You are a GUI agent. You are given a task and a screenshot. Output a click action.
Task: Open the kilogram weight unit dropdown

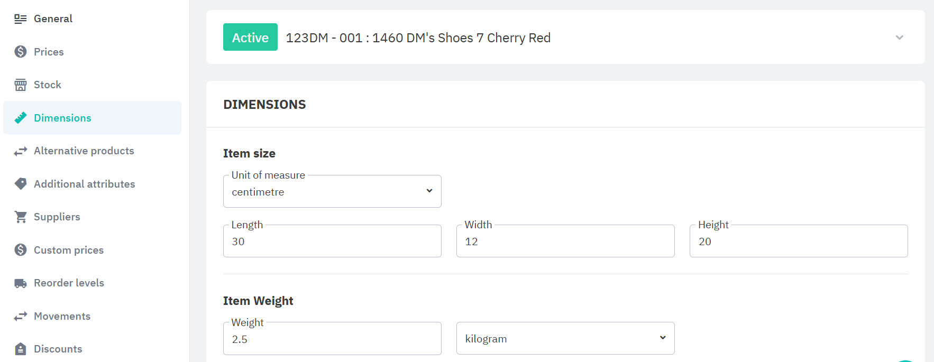pyautogui.click(x=565, y=338)
